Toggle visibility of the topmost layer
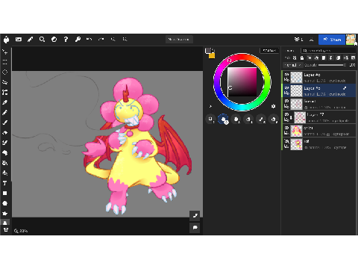Image resolution: width=358 pixels, height=269 pixels. pyautogui.click(x=286, y=75)
